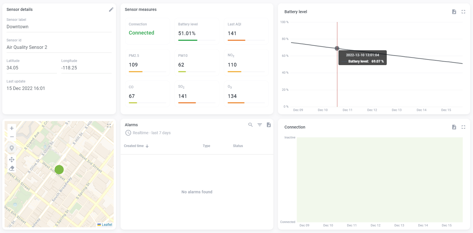Viewport: 473px width, 233px height.
Task: Export Connection chart data
Action: click(x=454, y=127)
